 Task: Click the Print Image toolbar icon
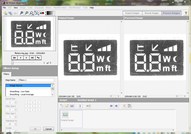(x=15, y=13)
